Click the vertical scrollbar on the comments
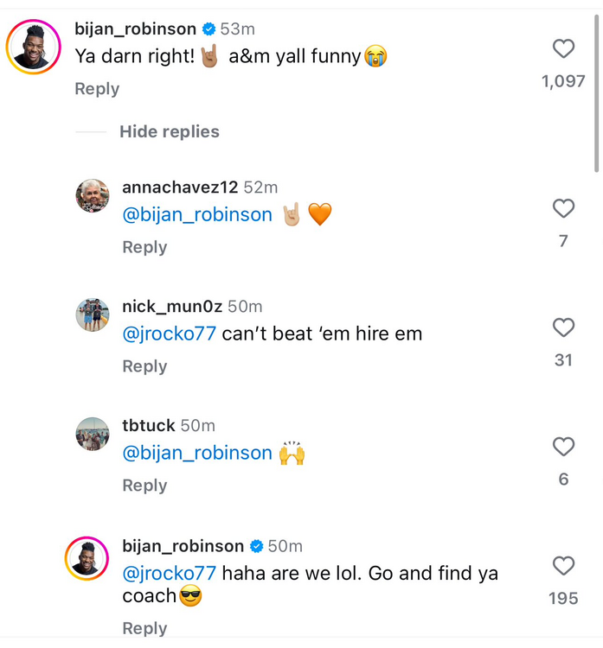The width and height of the screenshot is (603, 648). click(596, 95)
